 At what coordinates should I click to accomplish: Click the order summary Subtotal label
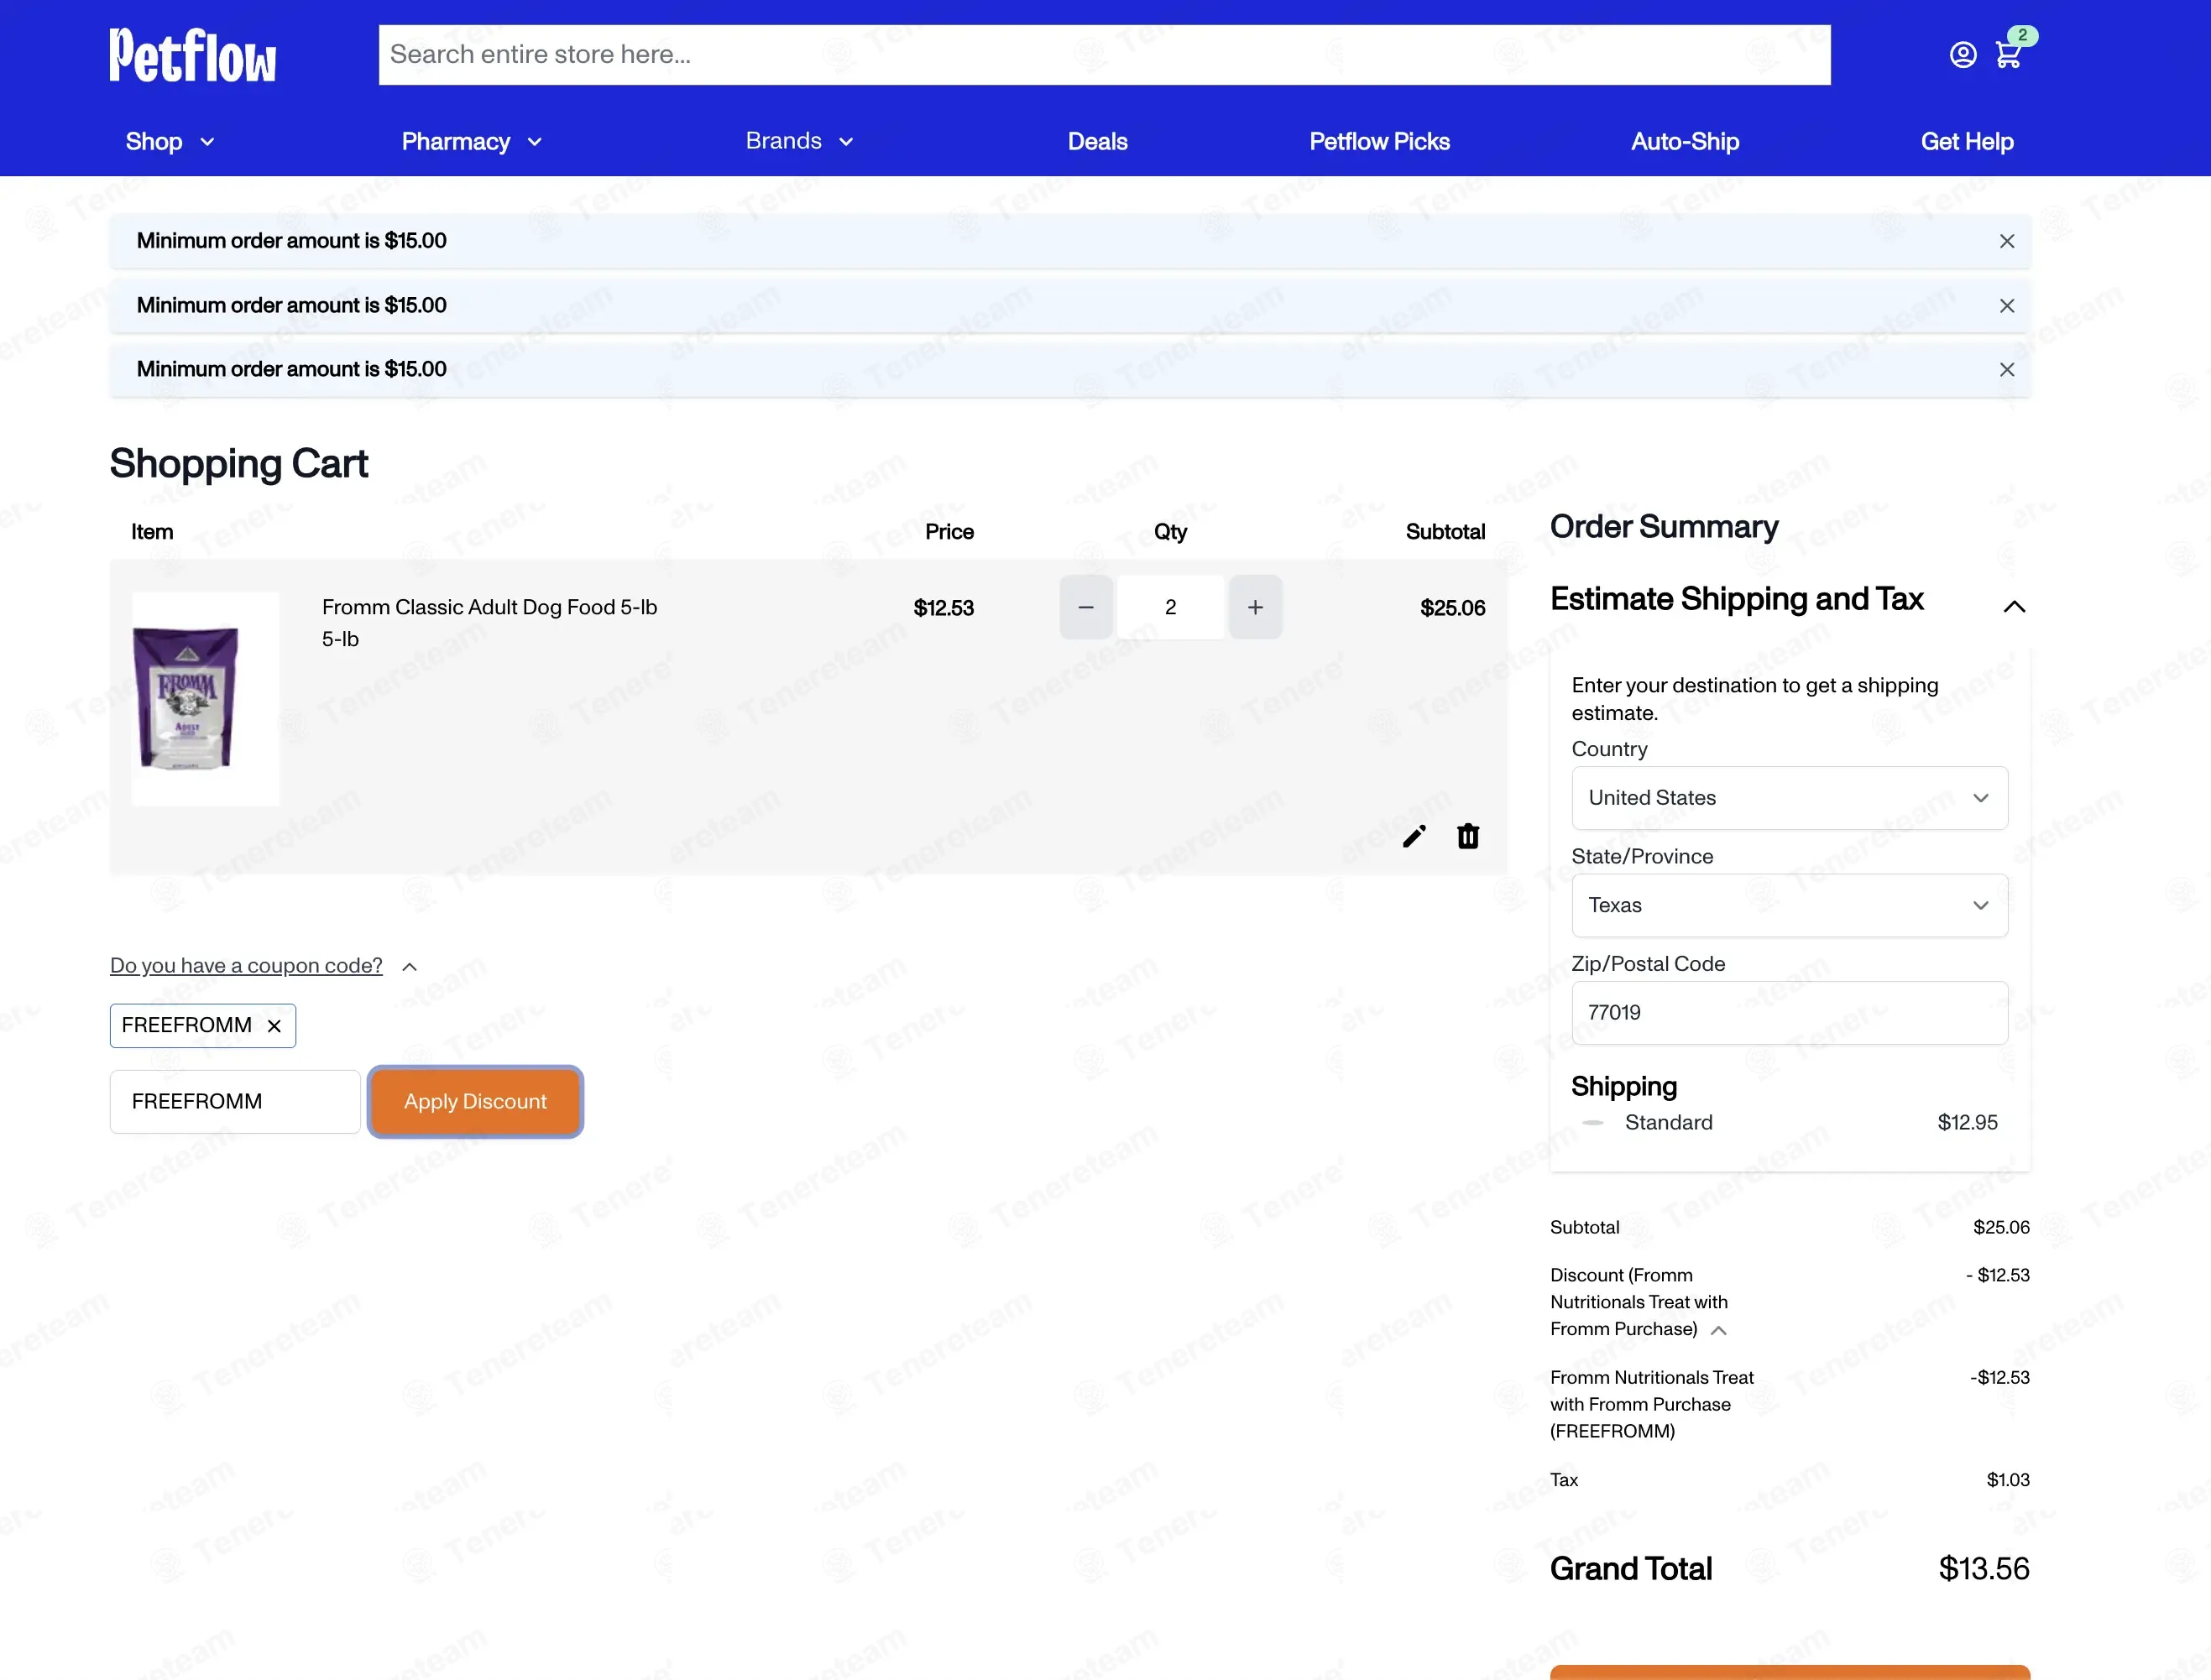click(x=1585, y=1228)
